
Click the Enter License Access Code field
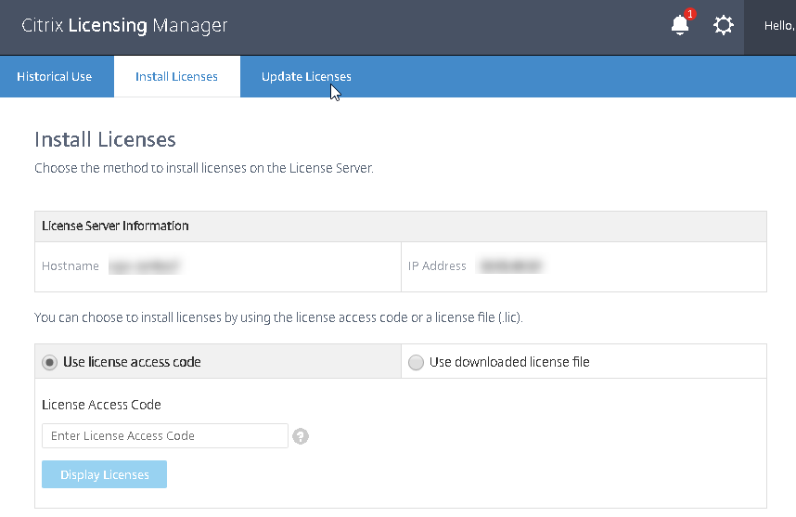pos(165,435)
